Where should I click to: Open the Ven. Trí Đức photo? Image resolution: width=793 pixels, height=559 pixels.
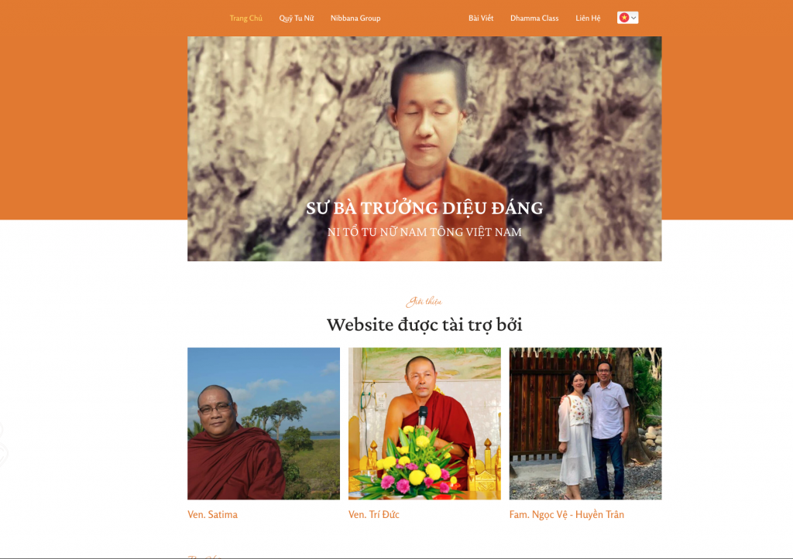[x=424, y=423]
